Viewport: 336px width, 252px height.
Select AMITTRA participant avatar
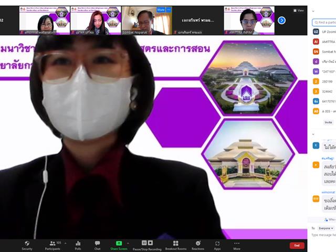(x=316, y=41)
